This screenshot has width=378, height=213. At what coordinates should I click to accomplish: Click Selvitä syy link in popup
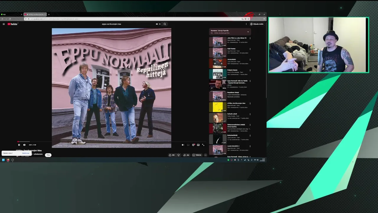(26, 153)
